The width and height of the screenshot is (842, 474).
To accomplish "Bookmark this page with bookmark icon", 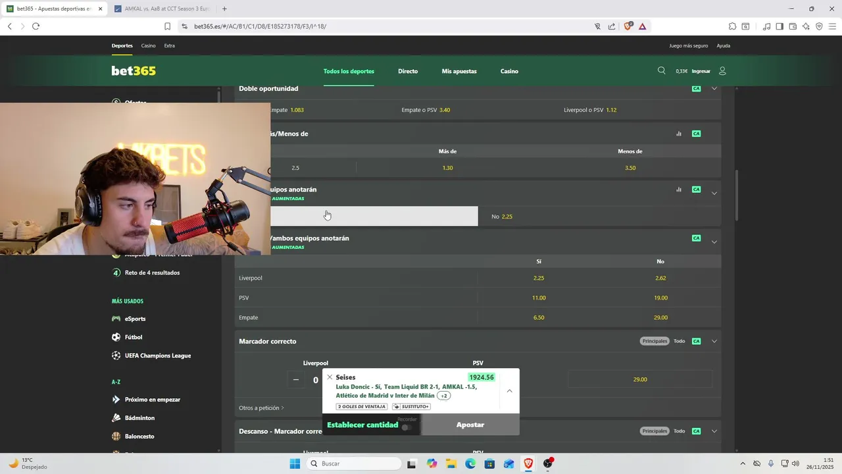I will click(x=167, y=26).
